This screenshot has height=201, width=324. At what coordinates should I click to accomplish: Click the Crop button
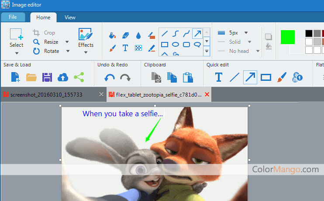(44, 33)
